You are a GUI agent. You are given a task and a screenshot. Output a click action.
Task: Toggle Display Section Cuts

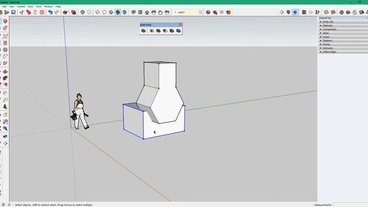pyautogui.click(x=295, y=12)
